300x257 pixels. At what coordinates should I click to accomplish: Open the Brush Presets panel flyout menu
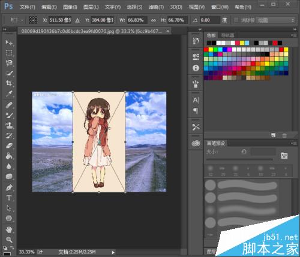294,143
